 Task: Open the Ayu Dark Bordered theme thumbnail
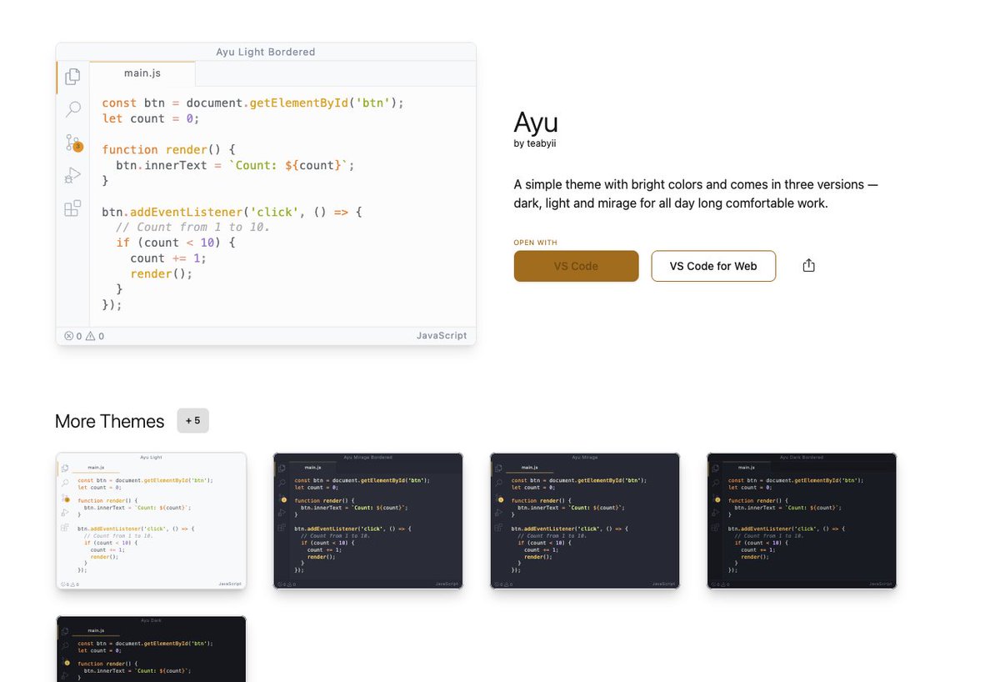coord(802,521)
